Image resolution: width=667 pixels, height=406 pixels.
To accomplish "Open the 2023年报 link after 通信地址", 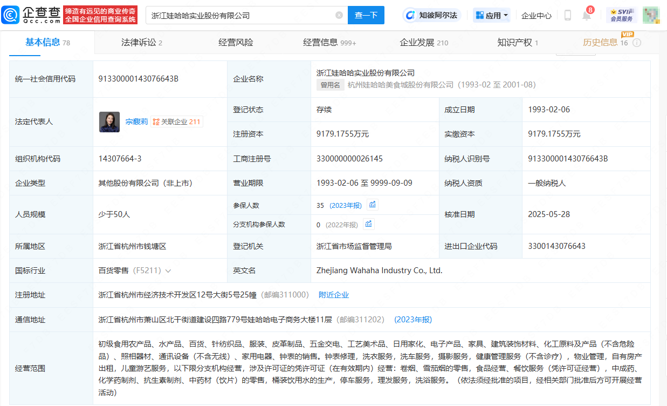I will pyautogui.click(x=413, y=320).
